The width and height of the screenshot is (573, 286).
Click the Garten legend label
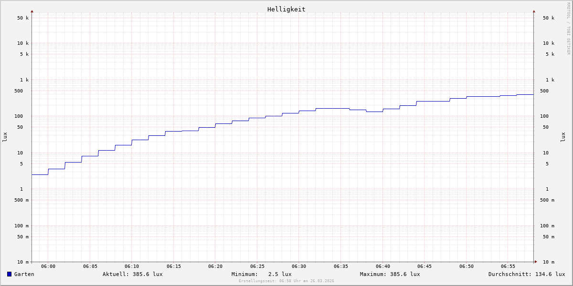pos(24,274)
